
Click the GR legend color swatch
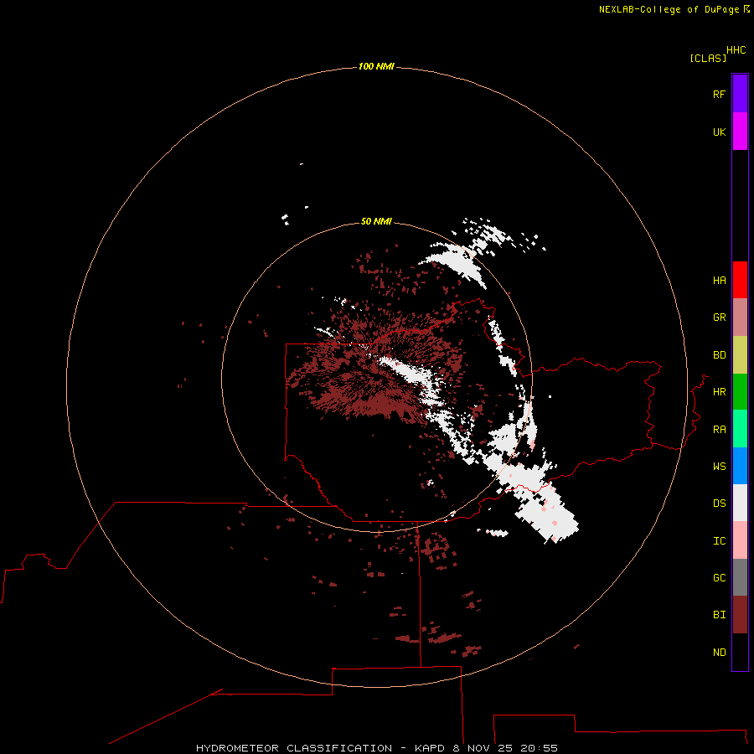(740, 318)
